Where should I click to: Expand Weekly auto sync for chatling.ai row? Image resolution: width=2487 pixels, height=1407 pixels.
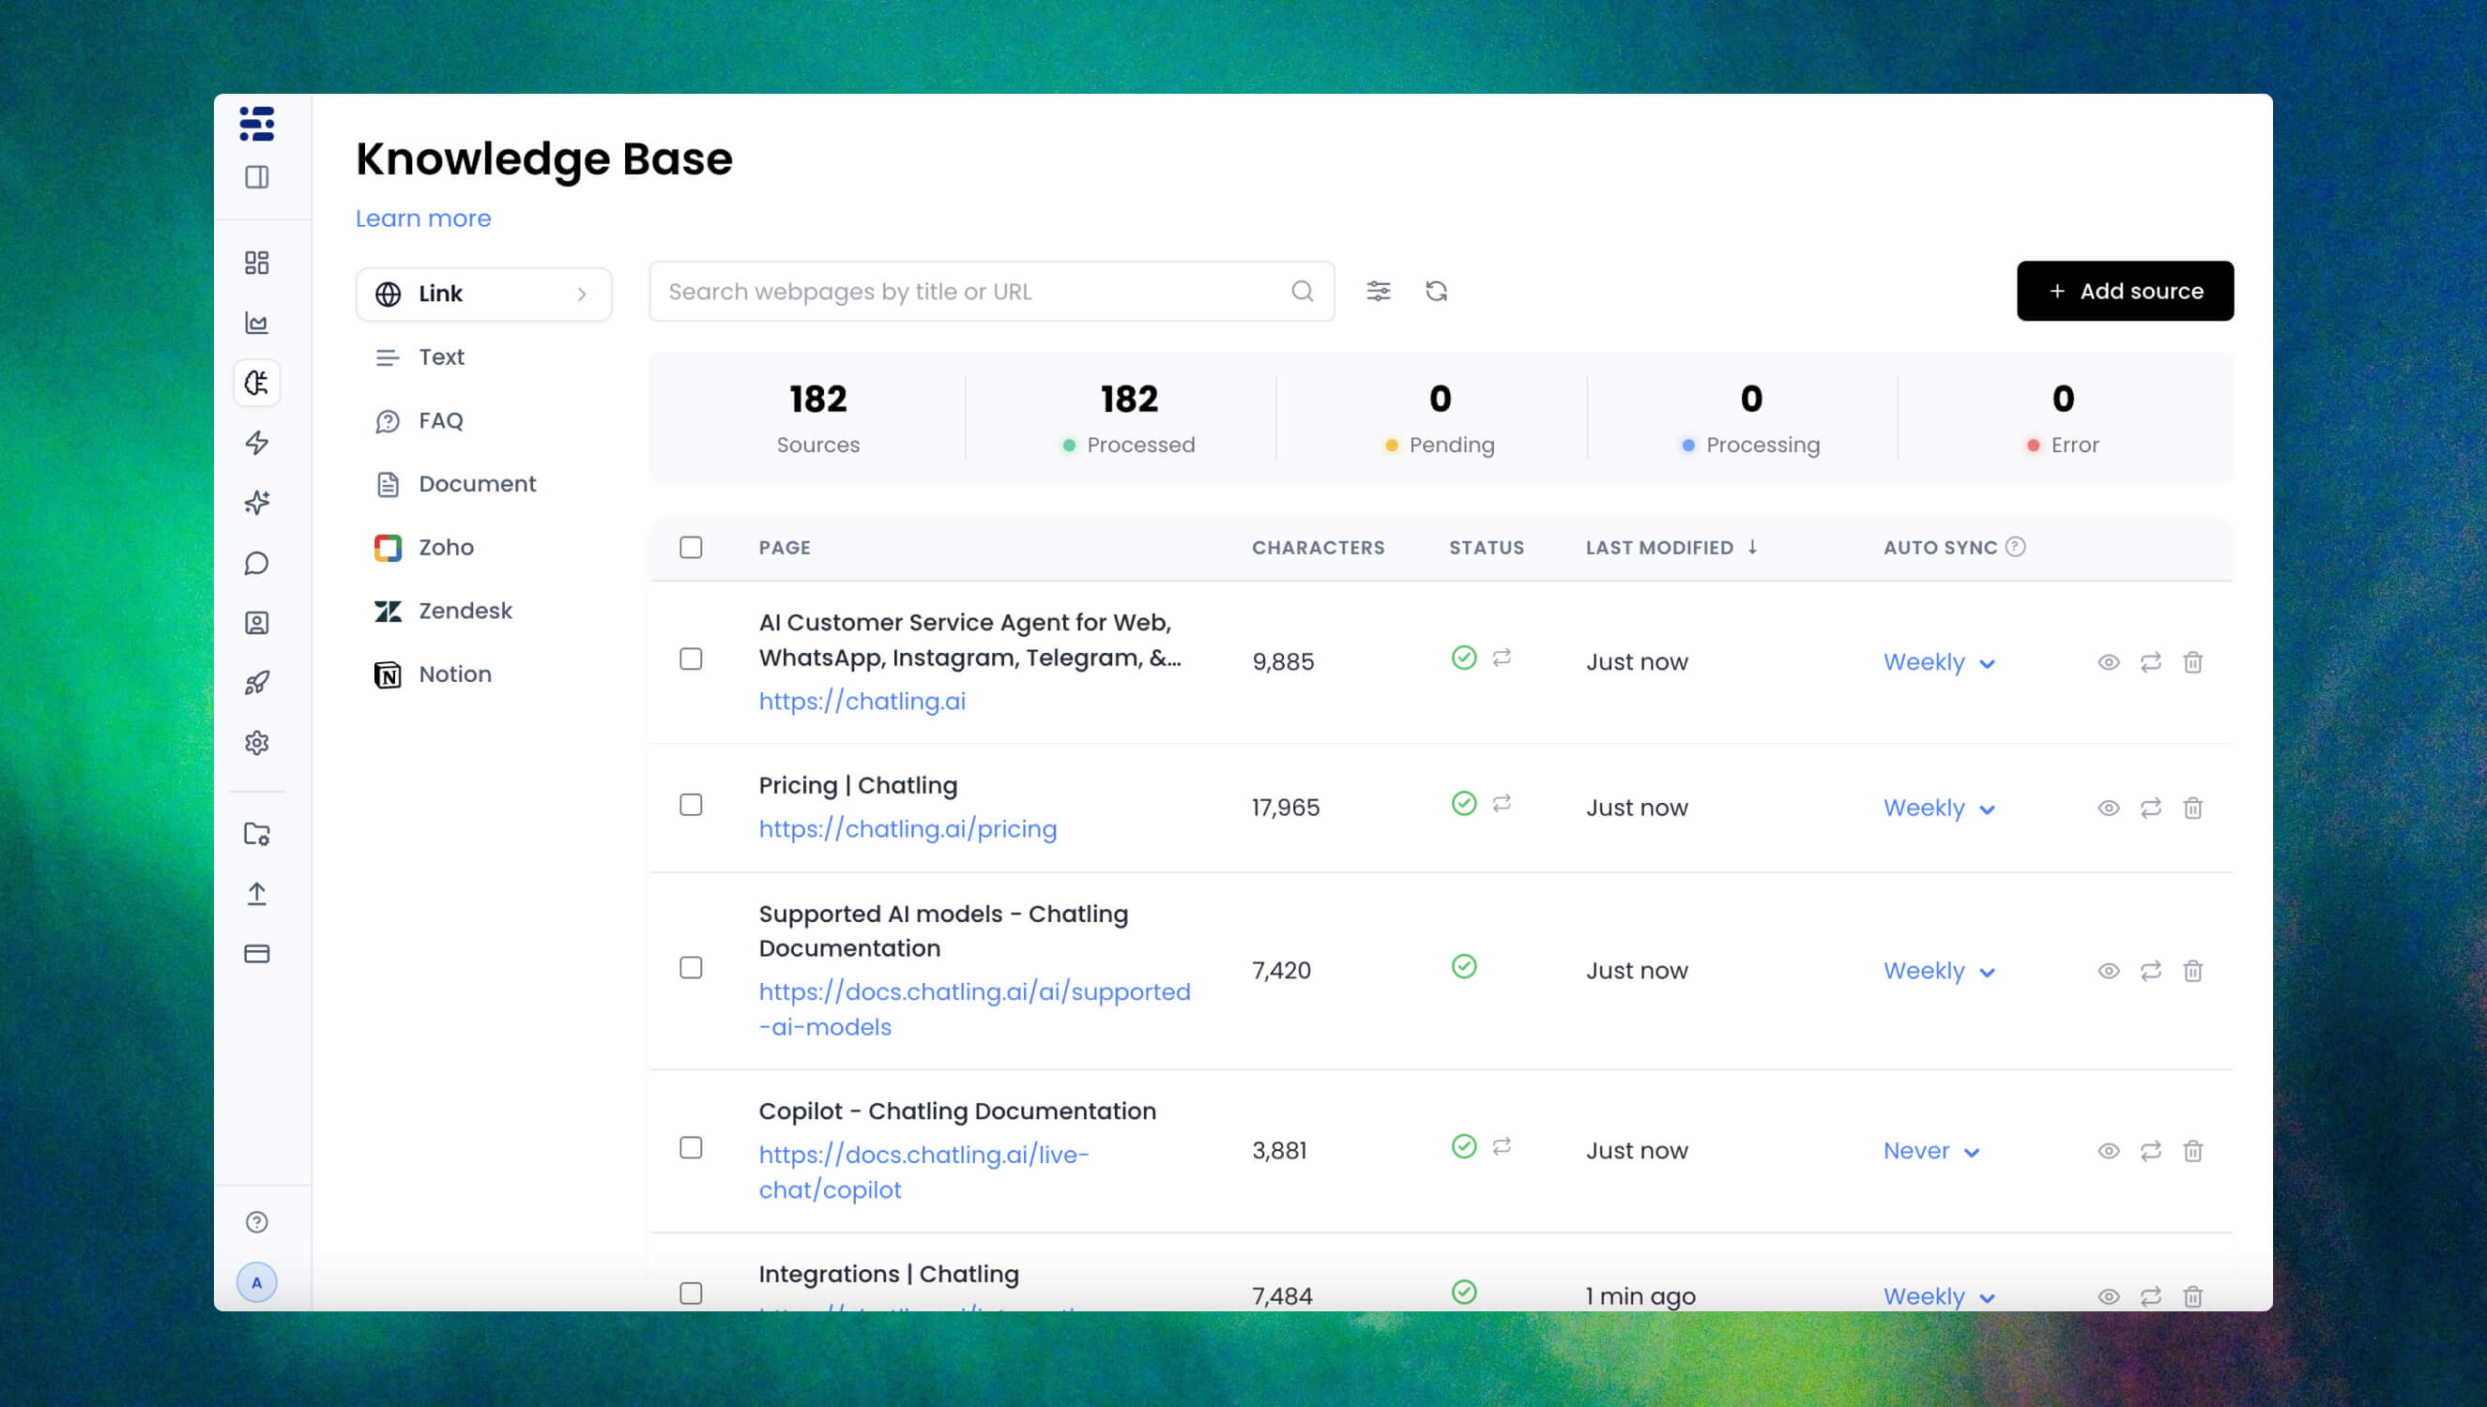pos(1939,663)
